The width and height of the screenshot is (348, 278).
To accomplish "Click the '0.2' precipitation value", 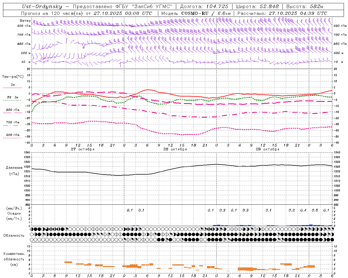I will 292,210.
